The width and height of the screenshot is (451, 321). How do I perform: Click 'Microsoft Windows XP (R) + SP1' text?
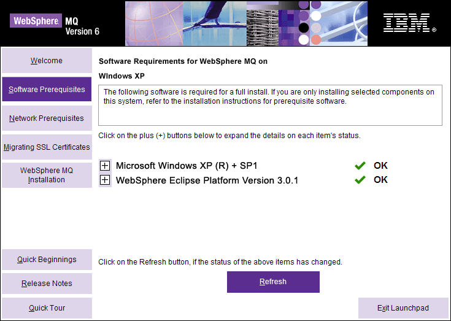click(x=187, y=166)
